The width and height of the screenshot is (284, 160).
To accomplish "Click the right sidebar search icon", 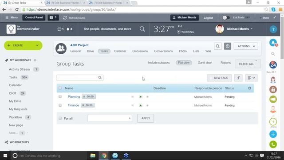I will pyautogui.click(x=273, y=54).
